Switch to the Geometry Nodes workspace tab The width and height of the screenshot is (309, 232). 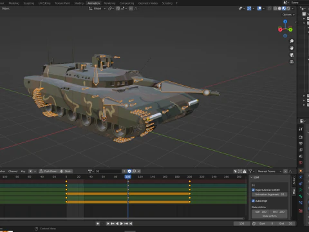tap(148, 3)
